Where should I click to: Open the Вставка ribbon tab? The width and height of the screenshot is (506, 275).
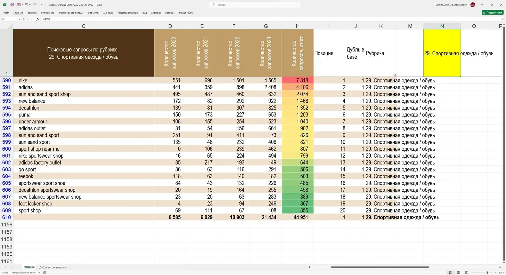coord(32,13)
